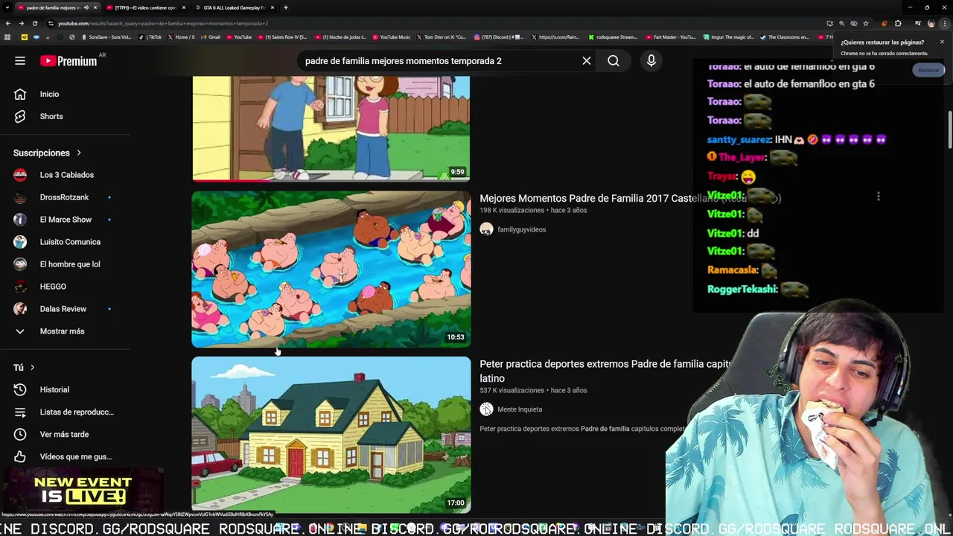This screenshot has height=536, width=953.
Task: Open the Imgur bookmark
Action: click(730, 36)
